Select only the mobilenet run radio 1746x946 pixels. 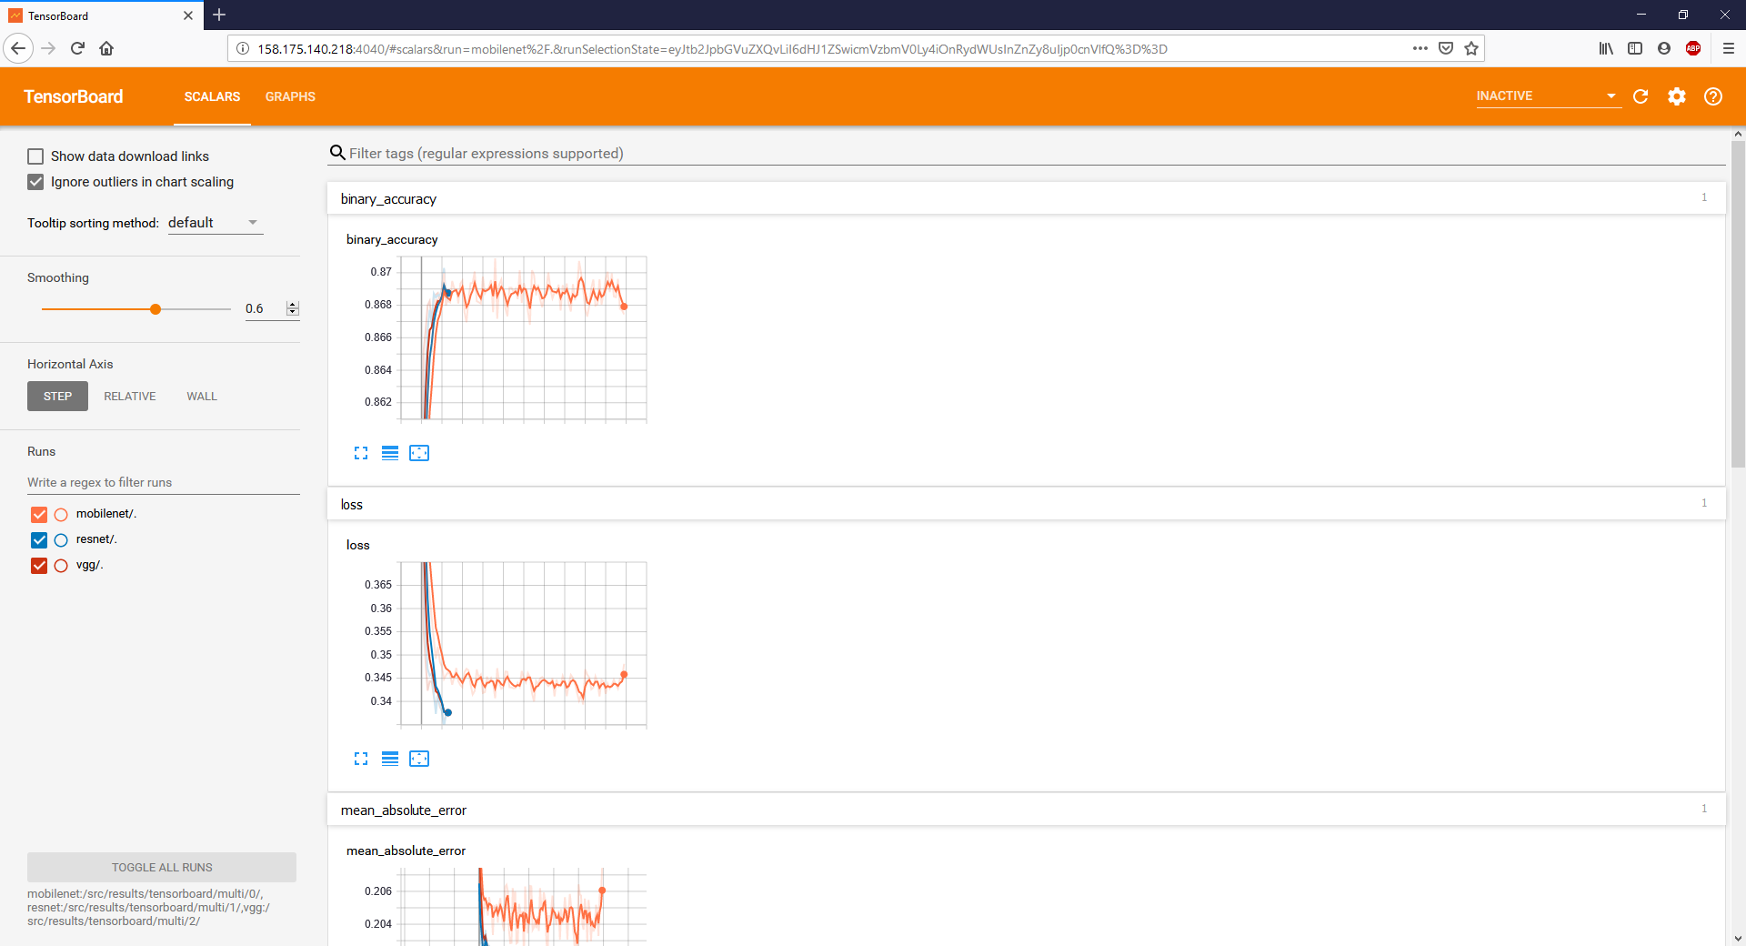point(61,515)
